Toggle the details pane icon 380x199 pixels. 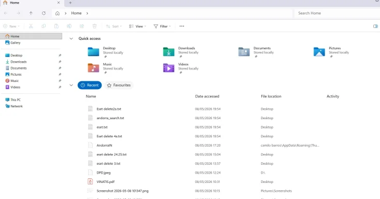pos(375,26)
